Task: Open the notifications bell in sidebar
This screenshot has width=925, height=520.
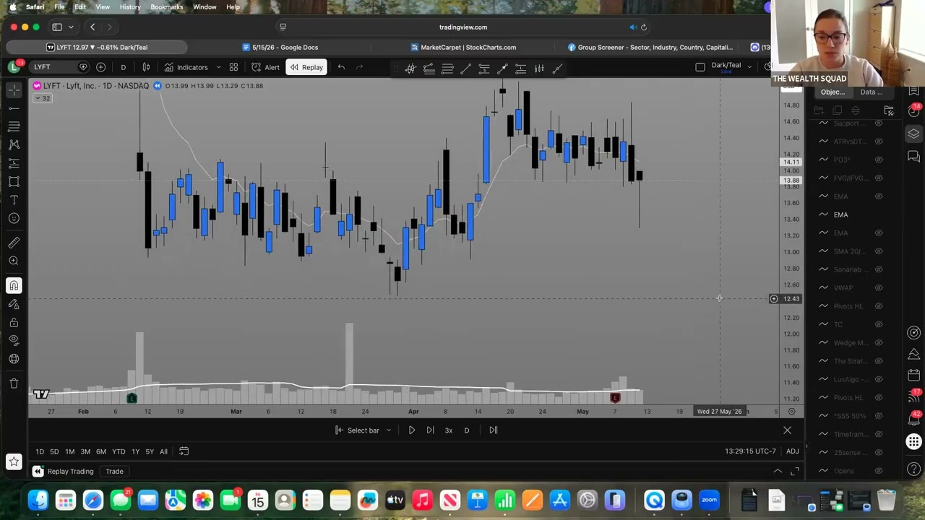Action: click(914, 420)
